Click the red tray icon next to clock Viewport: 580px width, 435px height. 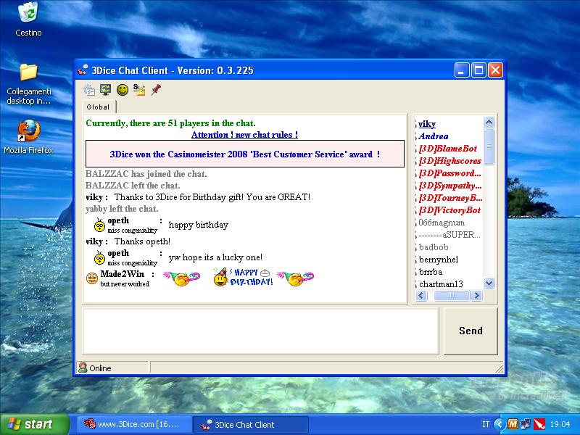[539, 424]
